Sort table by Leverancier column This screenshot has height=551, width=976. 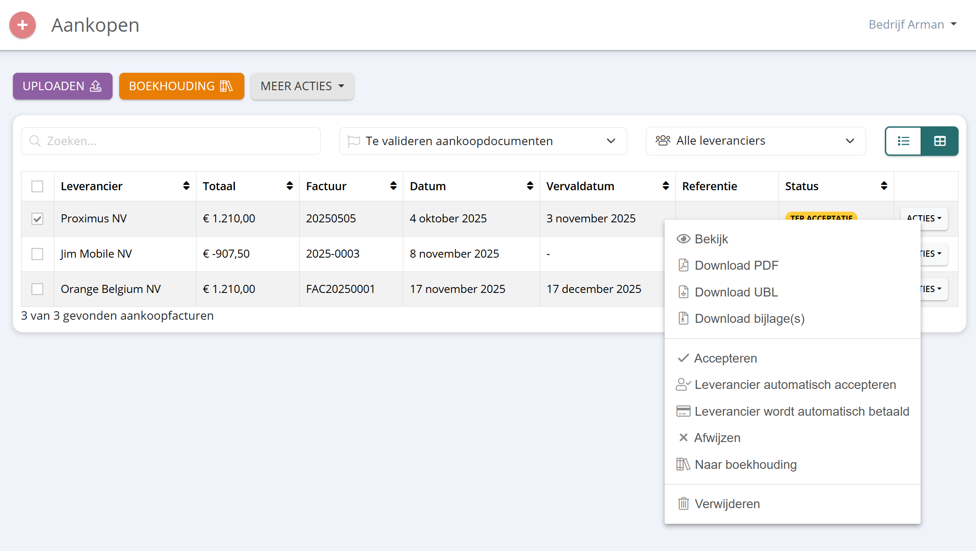coord(186,186)
